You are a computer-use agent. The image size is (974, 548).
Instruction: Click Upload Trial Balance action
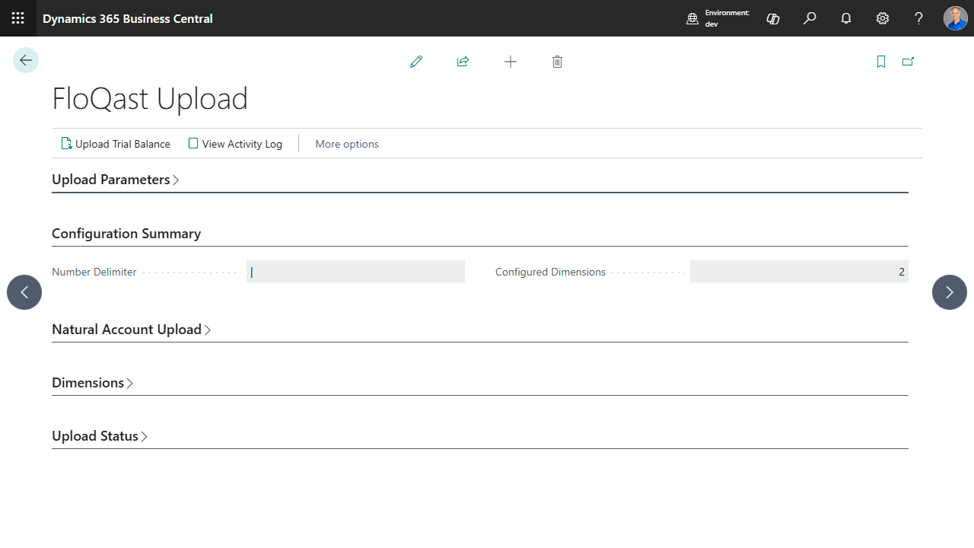(116, 144)
